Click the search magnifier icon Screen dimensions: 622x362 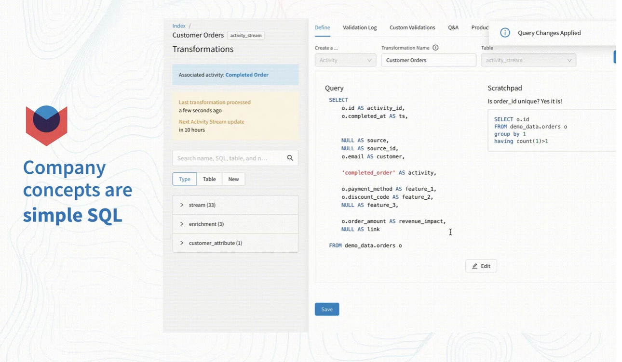[x=290, y=158]
